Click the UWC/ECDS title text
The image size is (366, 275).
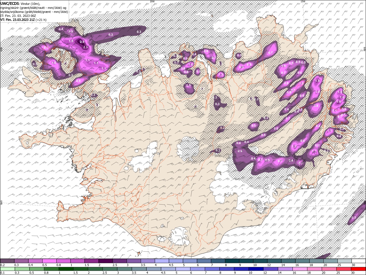point(10,3)
